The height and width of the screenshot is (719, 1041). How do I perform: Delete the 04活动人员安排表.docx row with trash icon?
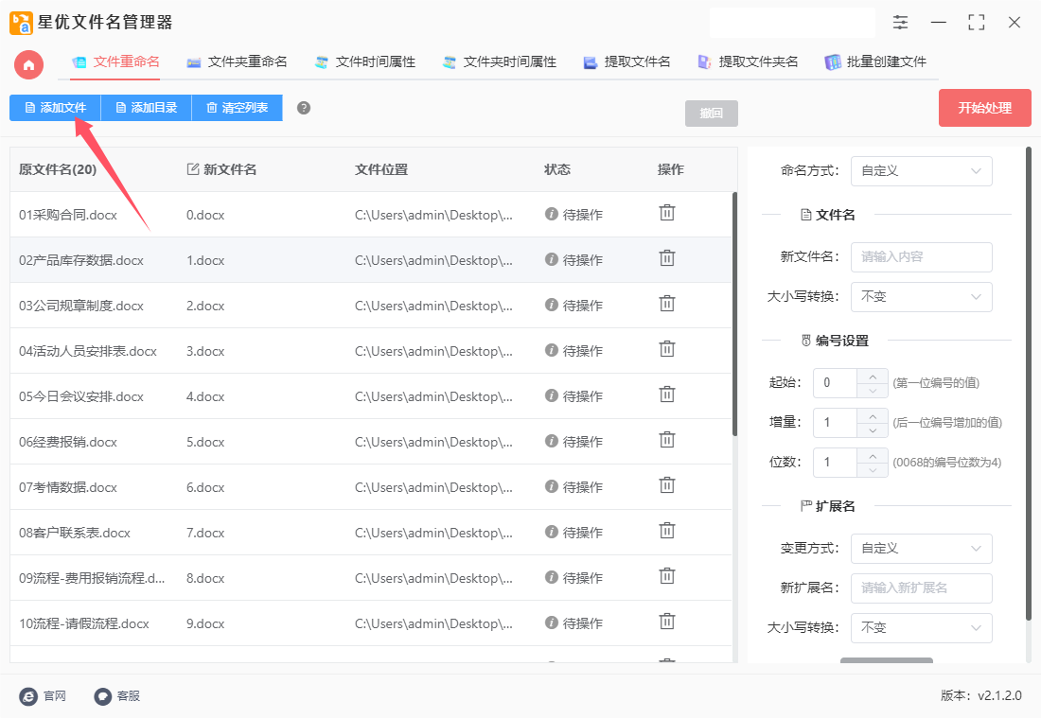(666, 349)
